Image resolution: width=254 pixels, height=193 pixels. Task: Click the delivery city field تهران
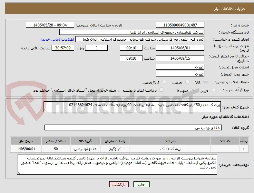(x=180, y=74)
